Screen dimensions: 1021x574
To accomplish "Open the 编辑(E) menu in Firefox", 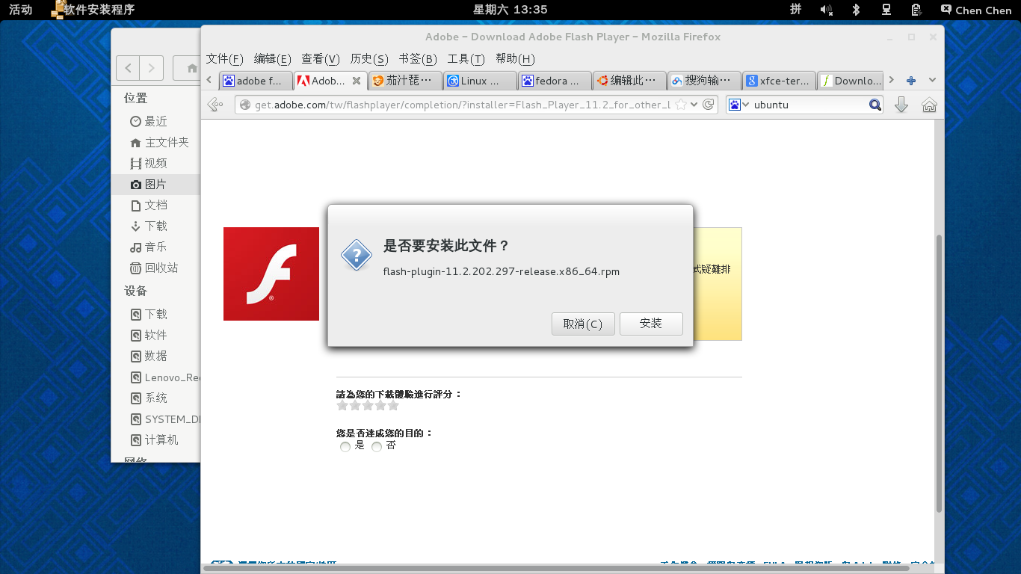I will tap(273, 59).
